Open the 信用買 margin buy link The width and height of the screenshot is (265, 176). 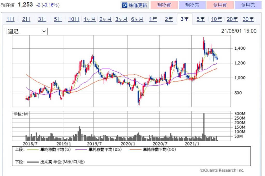click(x=220, y=5)
